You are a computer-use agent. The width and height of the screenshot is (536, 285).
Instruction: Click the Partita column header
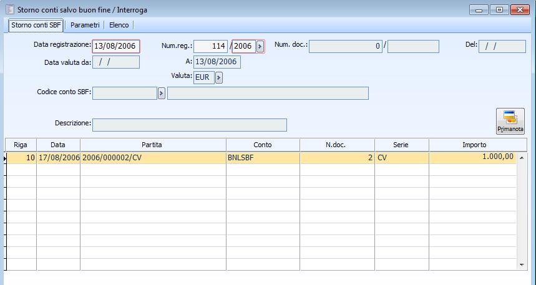[x=153, y=145]
